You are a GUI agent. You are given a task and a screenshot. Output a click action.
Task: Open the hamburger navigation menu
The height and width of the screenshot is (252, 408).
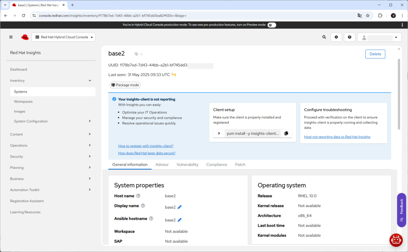tap(11, 37)
